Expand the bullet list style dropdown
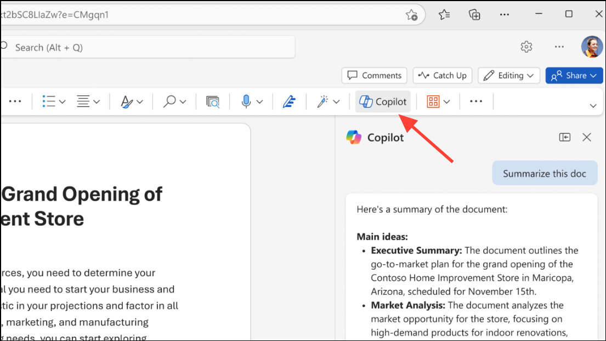The image size is (606, 341). click(62, 102)
